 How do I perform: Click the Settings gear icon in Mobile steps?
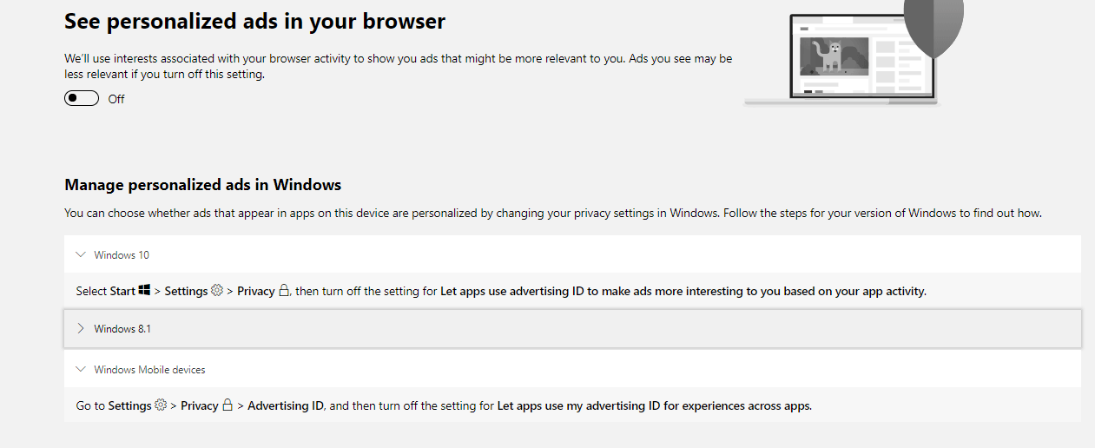pos(161,405)
